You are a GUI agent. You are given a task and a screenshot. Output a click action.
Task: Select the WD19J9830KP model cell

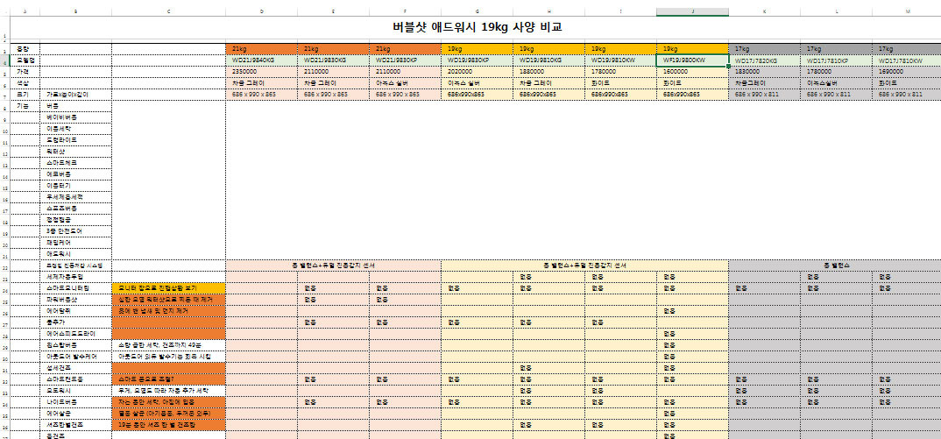[x=477, y=60]
